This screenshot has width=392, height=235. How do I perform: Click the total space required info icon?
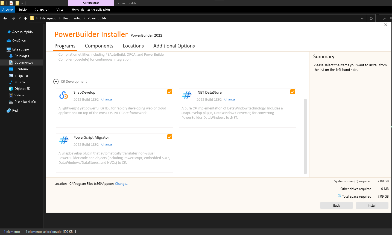tap(339, 196)
